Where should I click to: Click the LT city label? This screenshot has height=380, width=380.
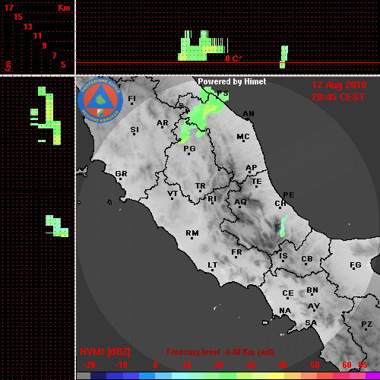213,266
